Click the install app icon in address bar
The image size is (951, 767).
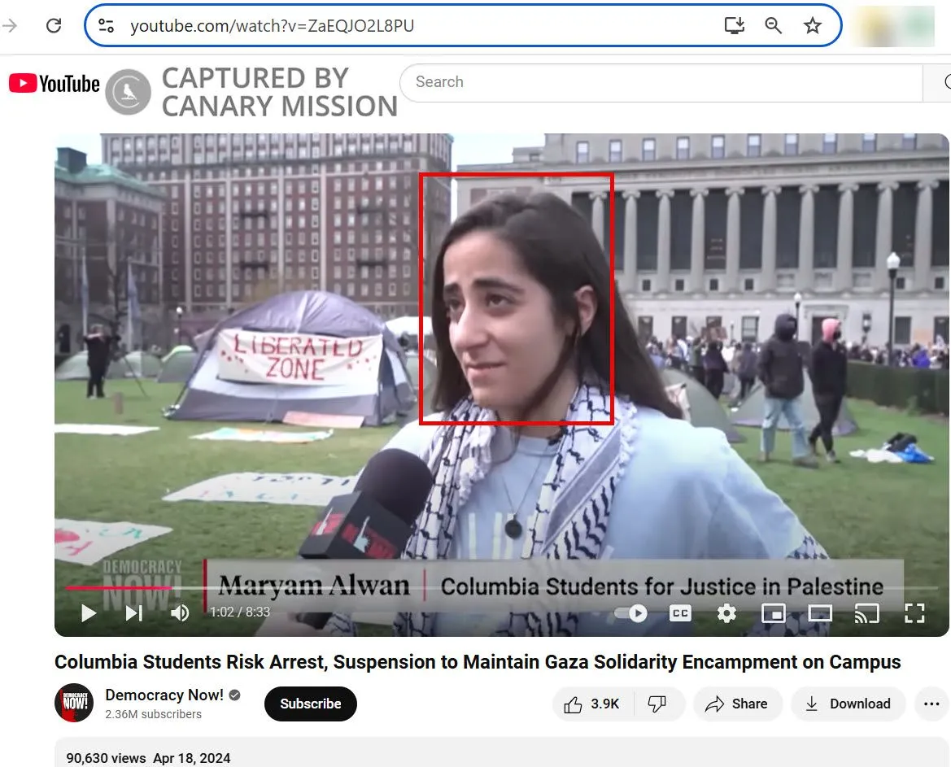click(x=735, y=25)
